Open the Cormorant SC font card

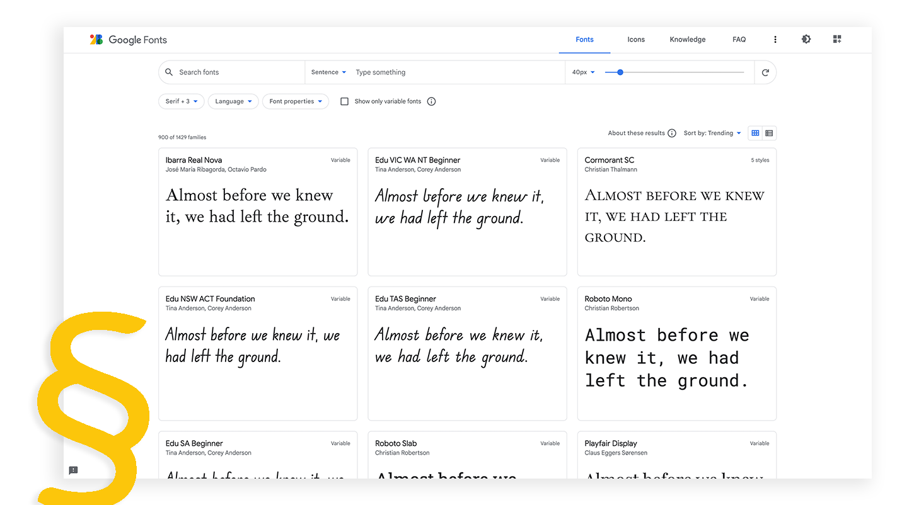[x=677, y=212]
